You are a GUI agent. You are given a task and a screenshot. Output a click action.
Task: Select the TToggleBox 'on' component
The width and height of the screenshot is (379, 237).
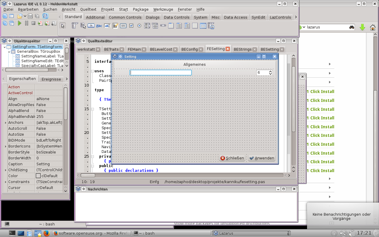pos(123,26)
